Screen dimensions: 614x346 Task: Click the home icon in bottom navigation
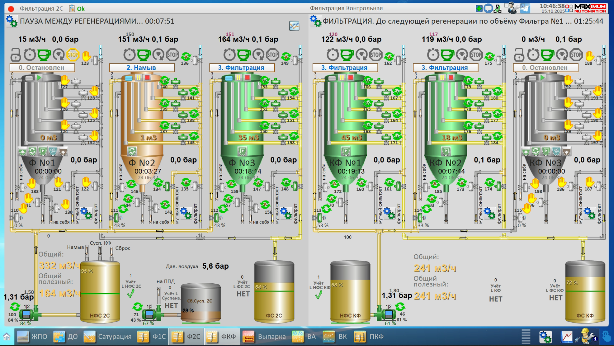click(7, 336)
